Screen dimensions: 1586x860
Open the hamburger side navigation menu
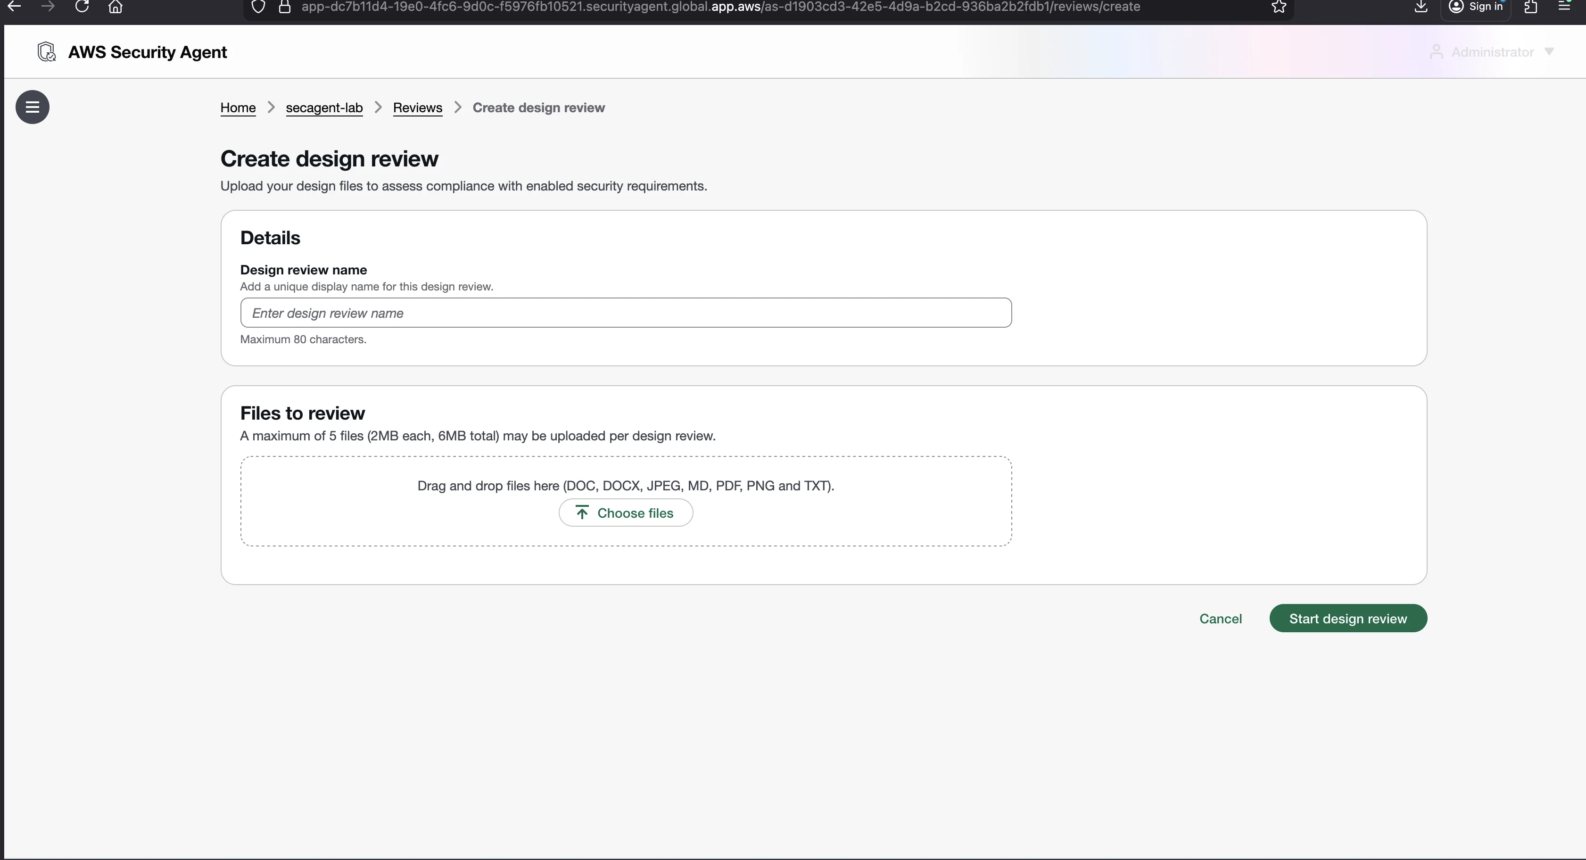32,107
